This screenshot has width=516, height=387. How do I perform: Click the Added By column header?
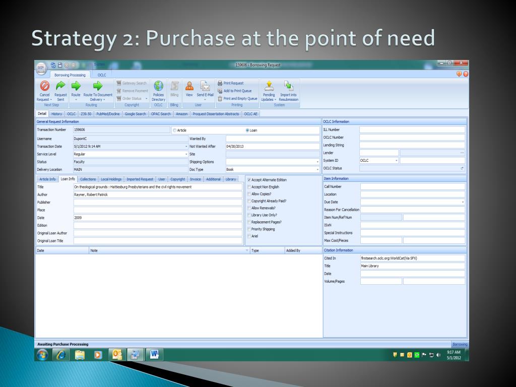pyautogui.click(x=303, y=251)
